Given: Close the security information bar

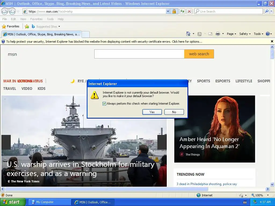Looking at the screenshot, I should click(272, 41).
